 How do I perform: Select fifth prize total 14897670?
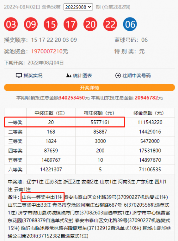point(150,160)
